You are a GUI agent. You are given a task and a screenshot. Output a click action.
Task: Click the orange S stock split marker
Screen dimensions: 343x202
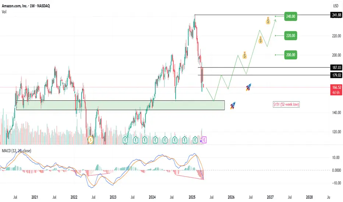(91, 140)
